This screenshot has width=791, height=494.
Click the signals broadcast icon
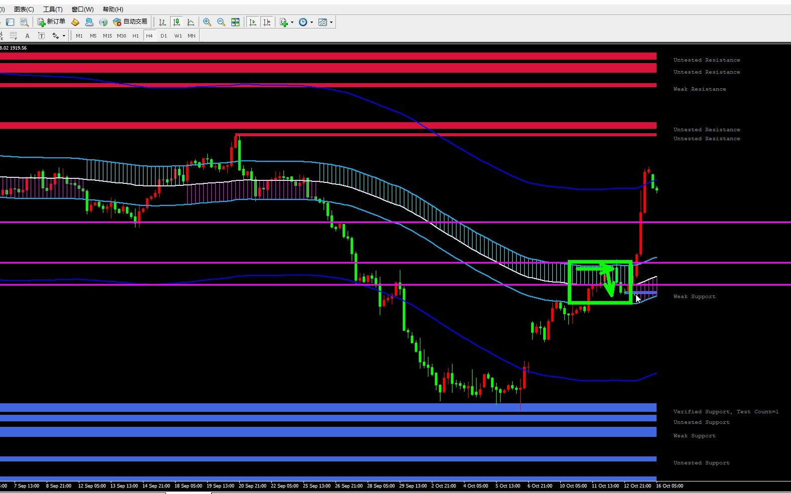(103, 22)
